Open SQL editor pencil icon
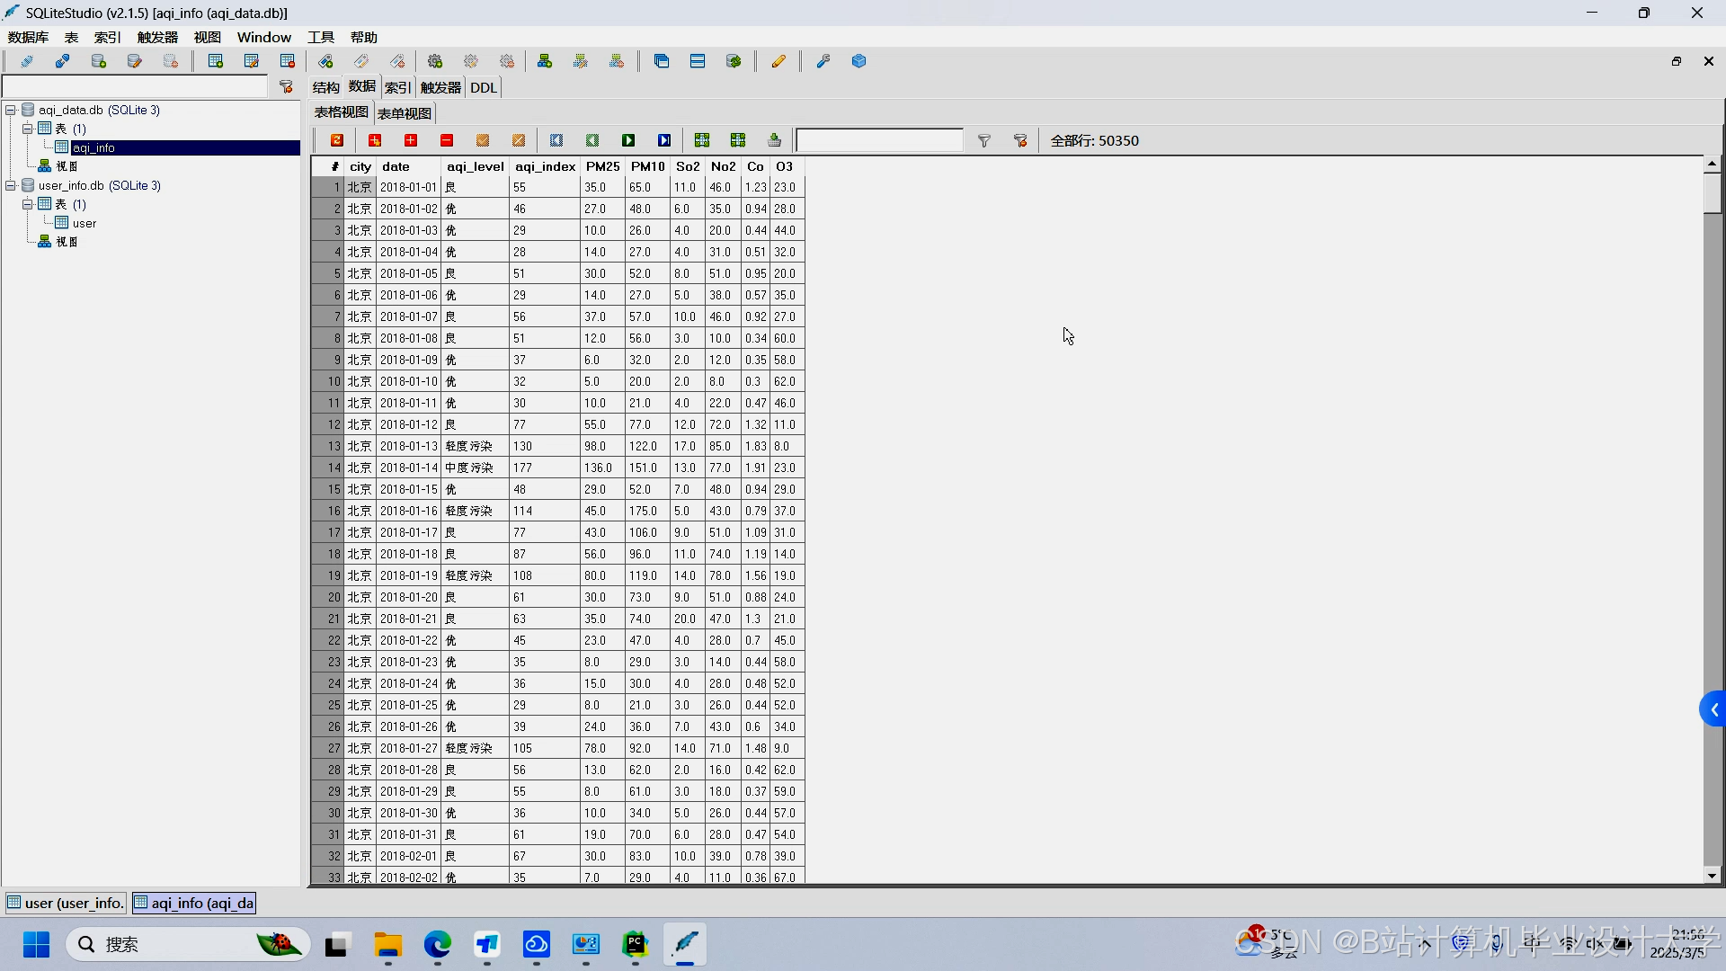This screenshot has height=971, width=1726. (x=778, y=61)
